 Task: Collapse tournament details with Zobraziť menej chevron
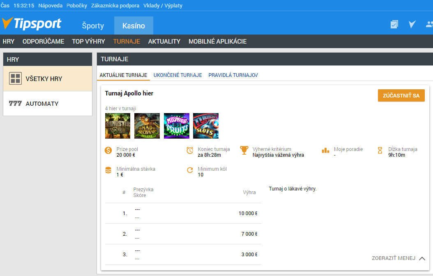422,258
